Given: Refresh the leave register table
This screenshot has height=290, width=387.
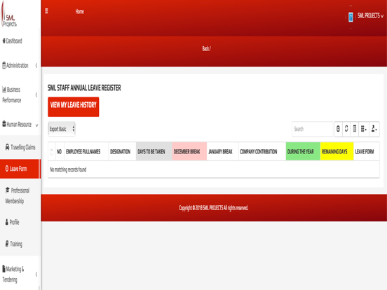Looking at the screenshot, I should click(x=346, y=129).
